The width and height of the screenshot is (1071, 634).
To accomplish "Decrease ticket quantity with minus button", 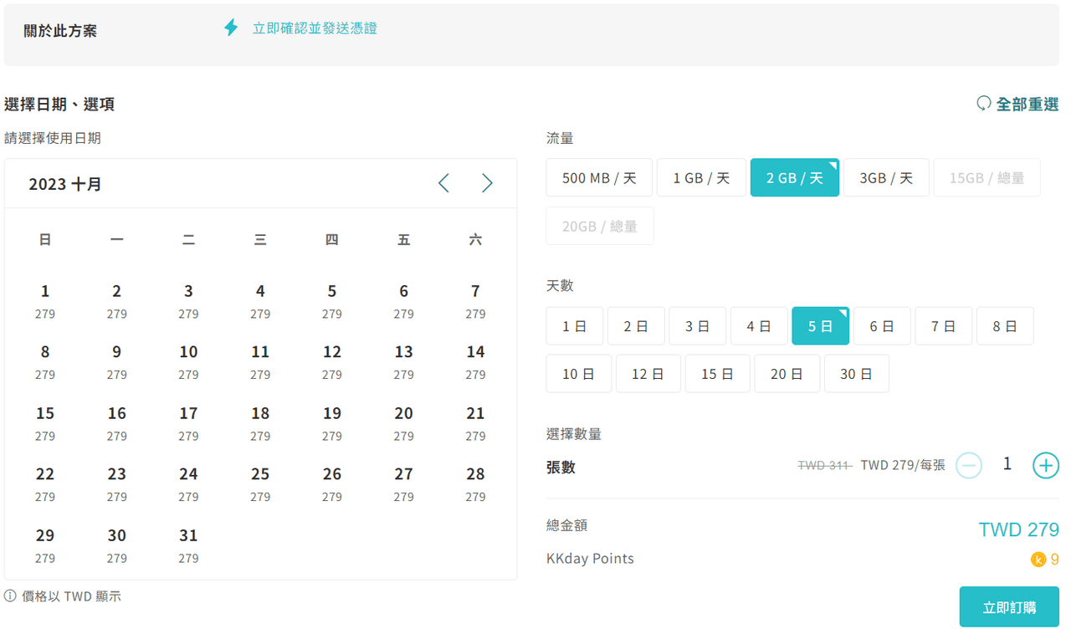I will coord(969,465).
